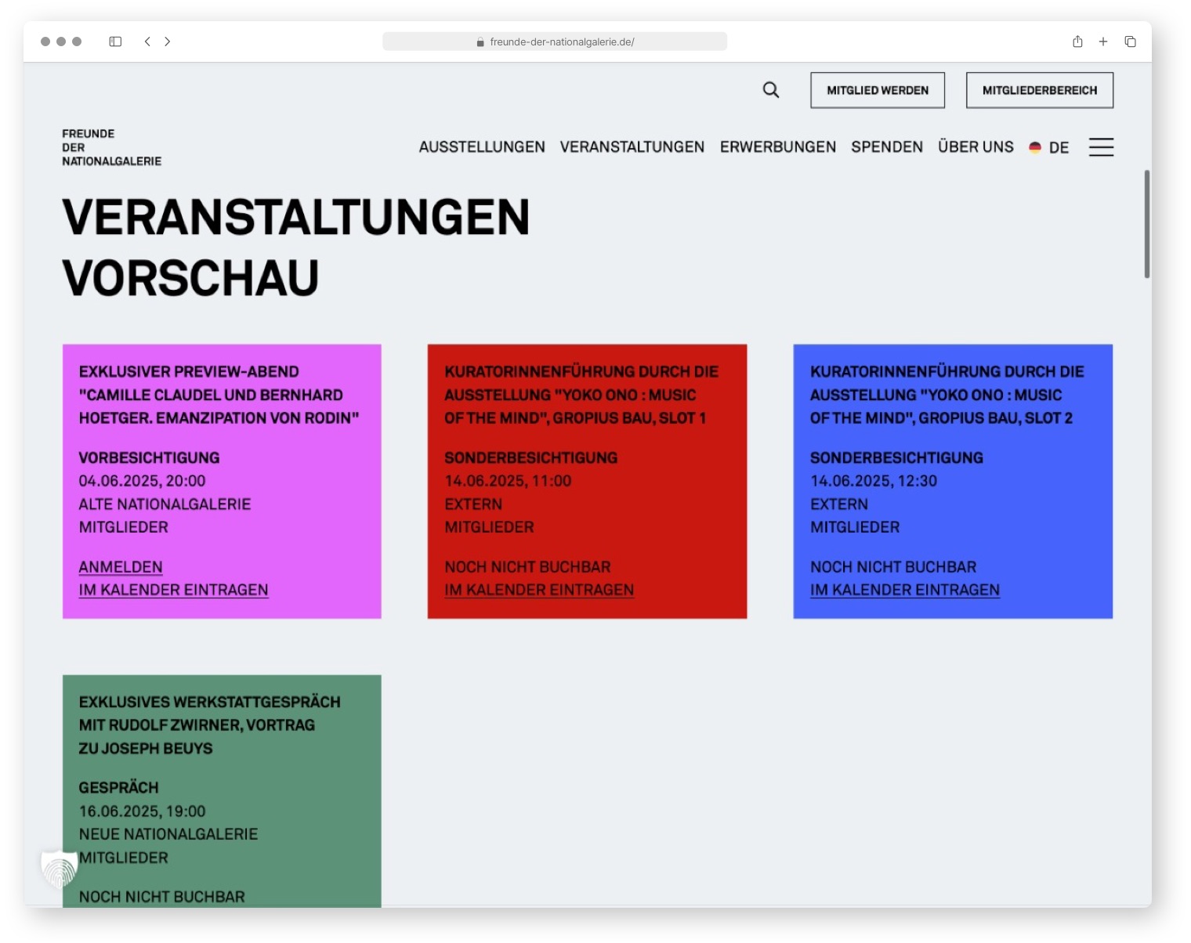Click the Mitglied werden button
This screenshot has width=1191, height=943.
point(878,90)
